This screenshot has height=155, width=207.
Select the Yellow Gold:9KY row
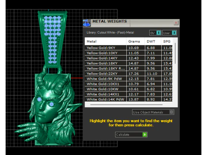point(129,48)
